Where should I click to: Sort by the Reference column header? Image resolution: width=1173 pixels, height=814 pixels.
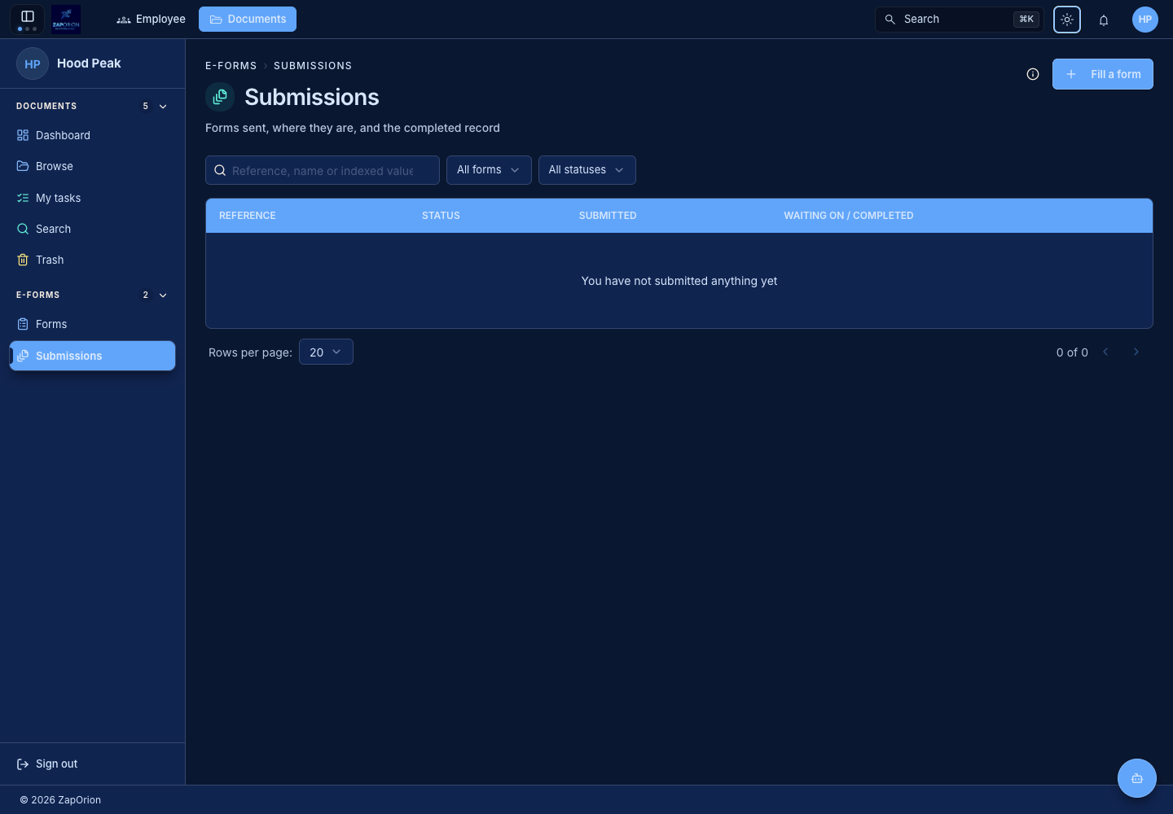pyautogui.click(x=248, y=216)
